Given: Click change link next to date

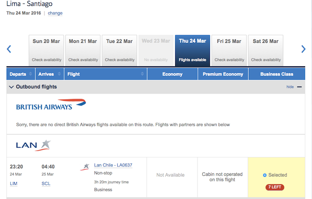Looking at the screenshot, I should 55,13.
